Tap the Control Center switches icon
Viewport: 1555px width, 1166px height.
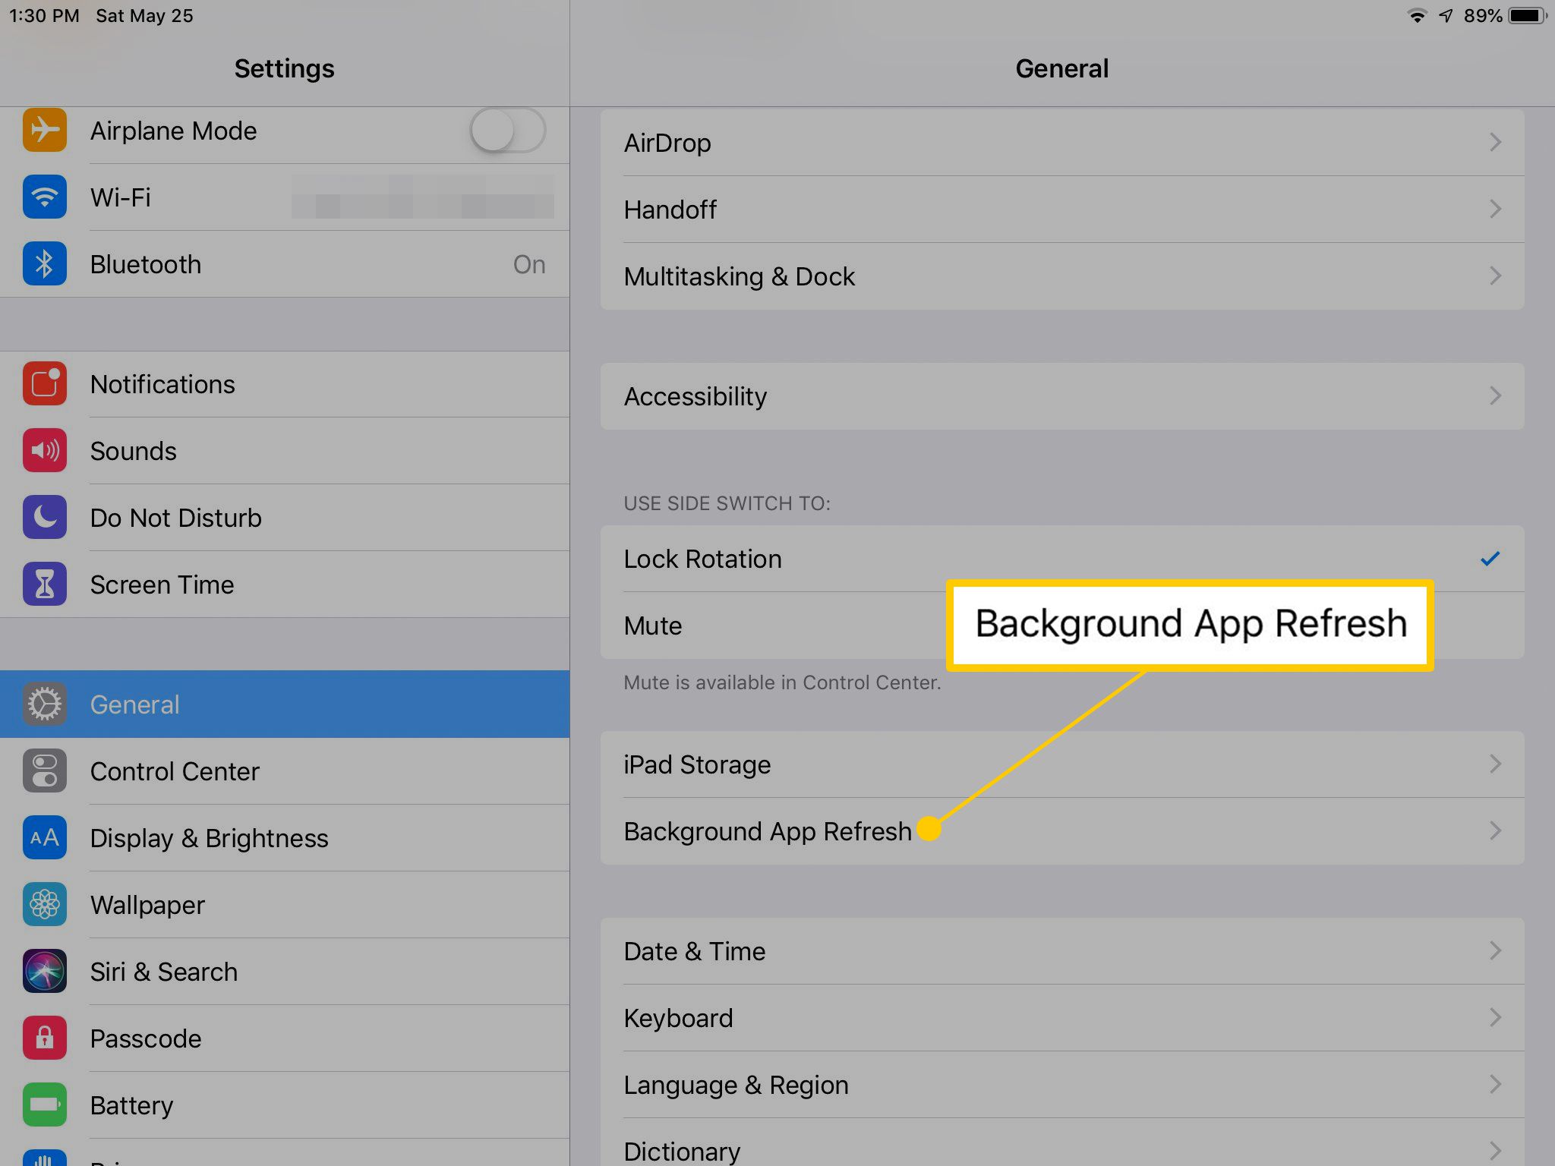(x=45, y=771)
